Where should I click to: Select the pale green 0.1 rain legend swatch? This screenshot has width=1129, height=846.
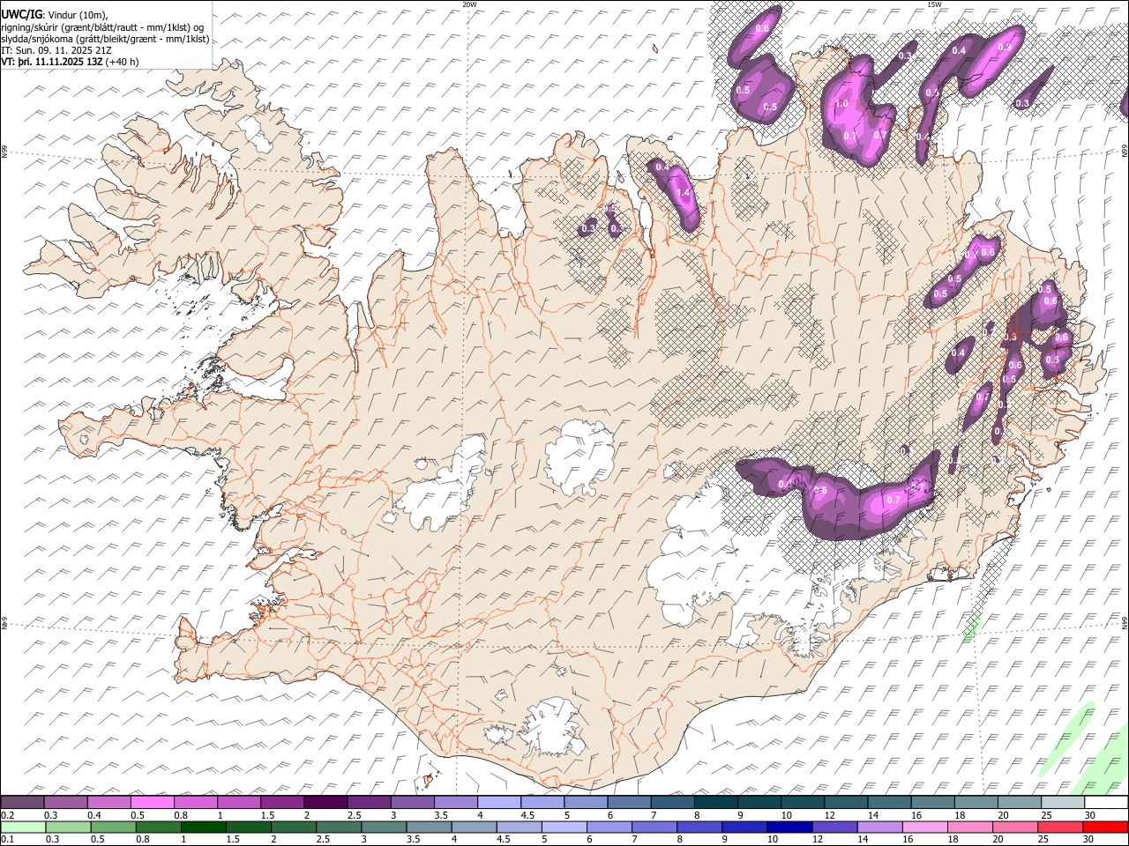pyautogui.click(x=23, y=827)
